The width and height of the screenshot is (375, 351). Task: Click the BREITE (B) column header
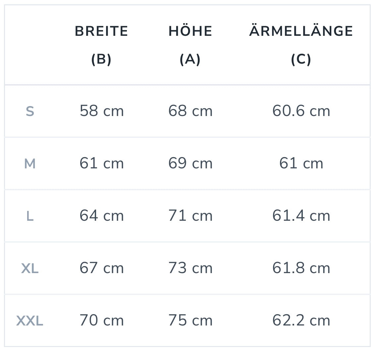[101, 45]
